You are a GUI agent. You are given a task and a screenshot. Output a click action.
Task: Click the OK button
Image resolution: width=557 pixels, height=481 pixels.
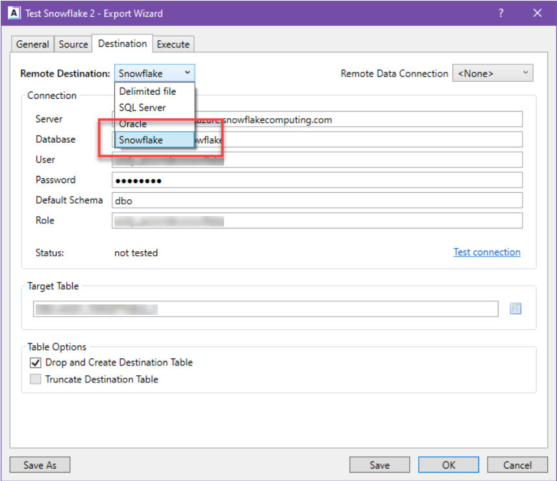(449, 465)
